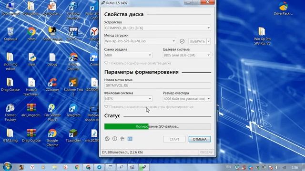Select the Google Chrome desktop shortcut
The width and height of the screenshot is (305, 171).
[x=52, y=138]
